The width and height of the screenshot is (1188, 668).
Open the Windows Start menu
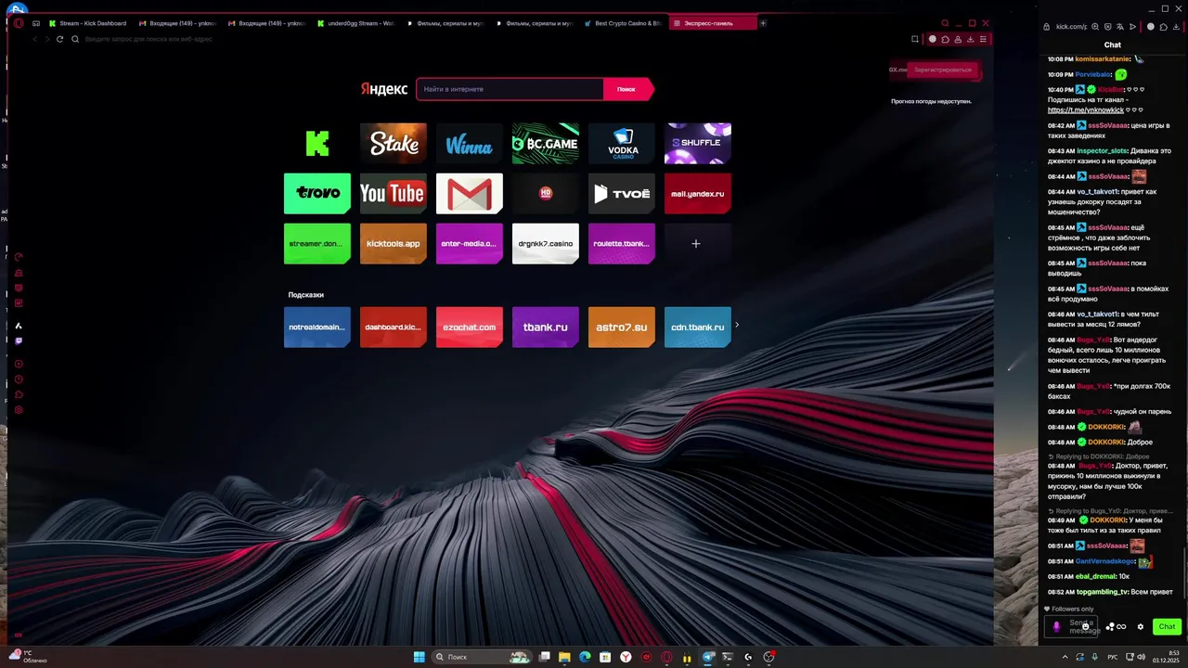coord(419,657)
